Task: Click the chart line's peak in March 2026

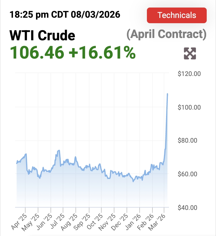Action: (168, 94)
